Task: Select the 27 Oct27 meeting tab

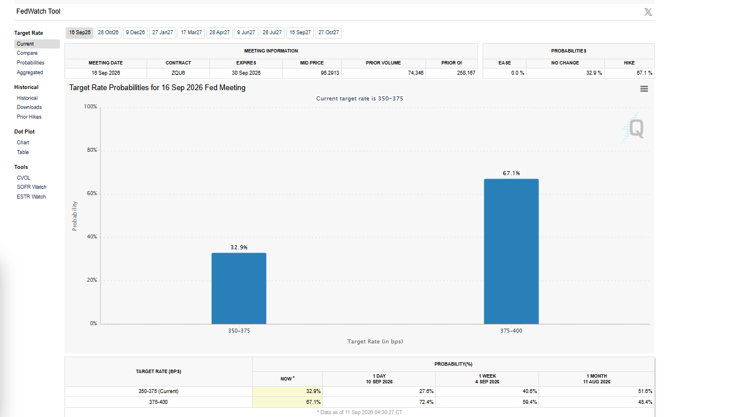Action: click(329, 33)
